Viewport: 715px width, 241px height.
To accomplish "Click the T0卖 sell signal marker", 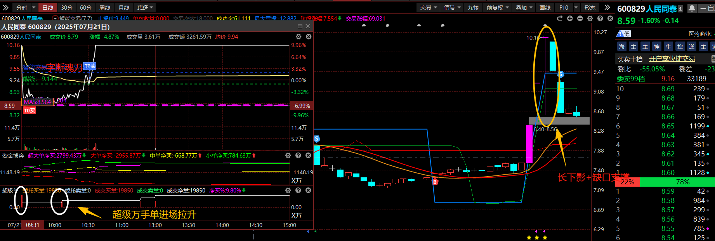I will pos(90,66).
